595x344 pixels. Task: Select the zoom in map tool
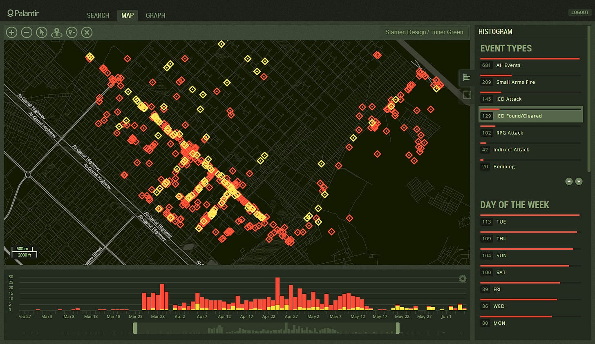pos(11,32)
